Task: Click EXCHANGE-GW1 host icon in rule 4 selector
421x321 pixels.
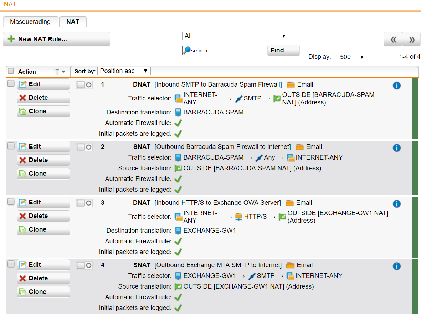Action: click(x=178, y=276)
